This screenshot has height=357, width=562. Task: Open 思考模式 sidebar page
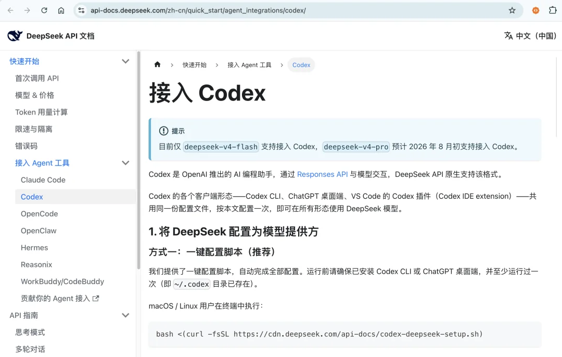[30, 332]
